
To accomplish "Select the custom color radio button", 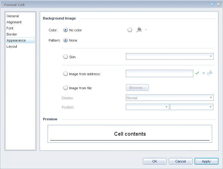I will (129, 30).
